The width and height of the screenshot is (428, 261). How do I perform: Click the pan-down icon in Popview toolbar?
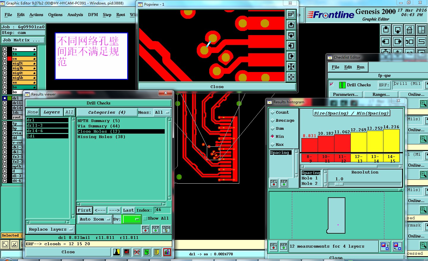(x=291, y=35)
